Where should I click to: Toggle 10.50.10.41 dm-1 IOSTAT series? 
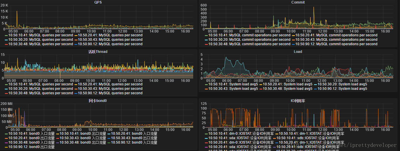click(x=310, y=133)
